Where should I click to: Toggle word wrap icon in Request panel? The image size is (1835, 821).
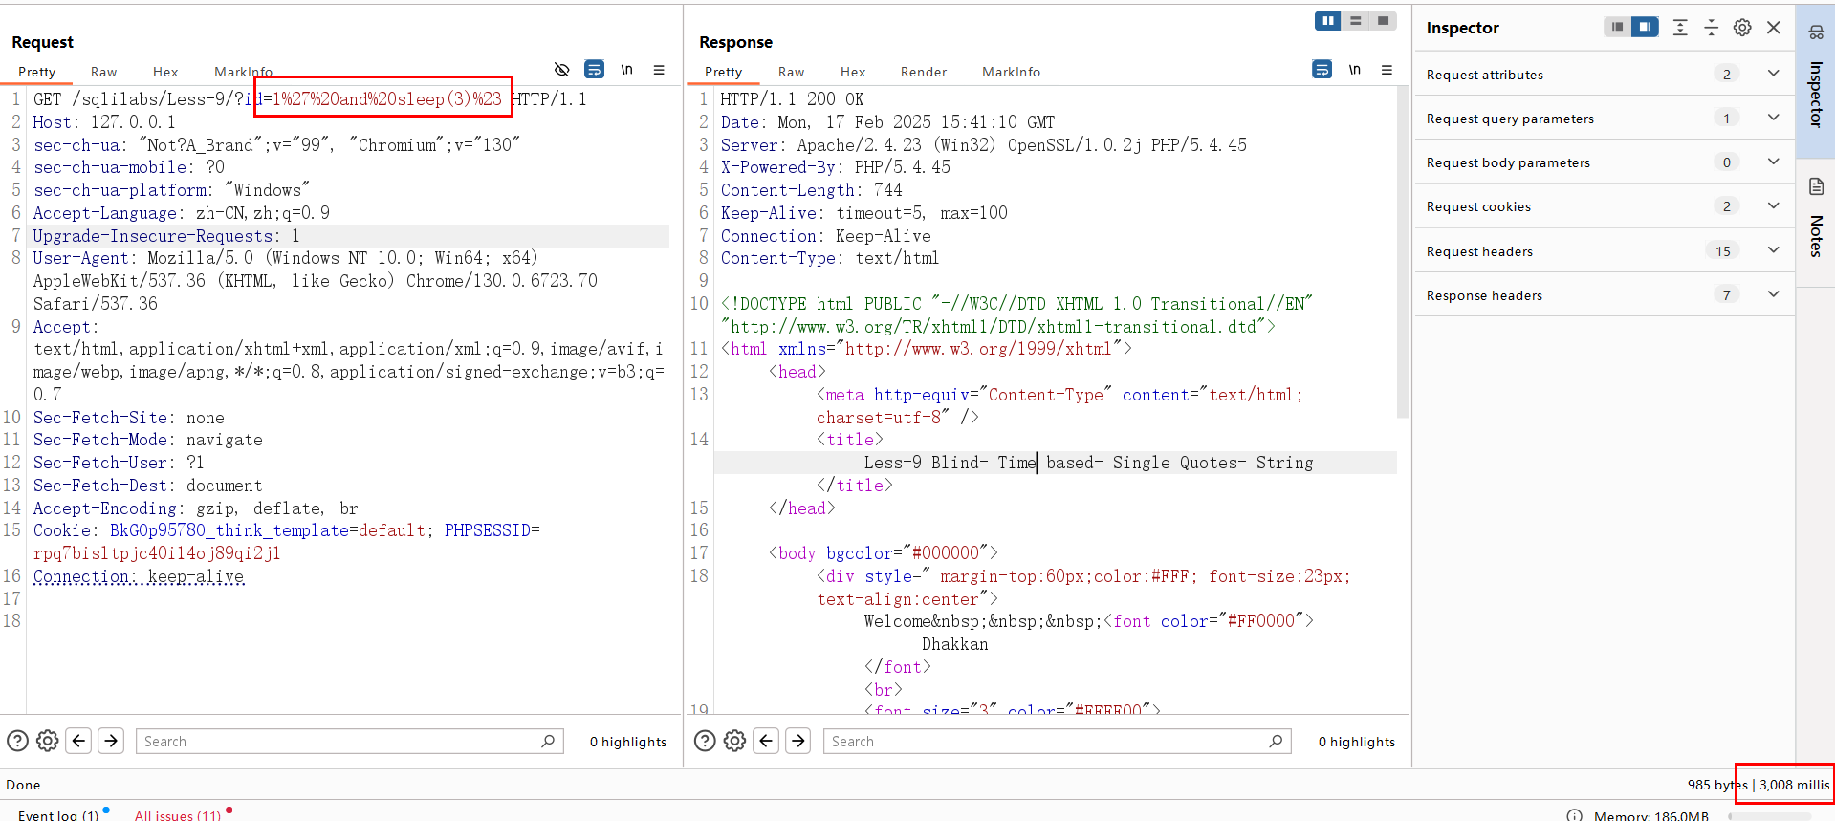click(x=594, y=70)
